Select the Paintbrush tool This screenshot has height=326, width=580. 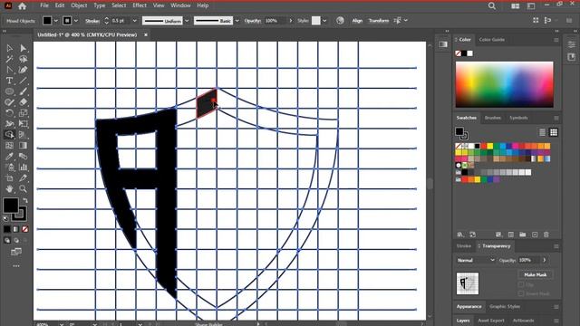click(23, 91)
